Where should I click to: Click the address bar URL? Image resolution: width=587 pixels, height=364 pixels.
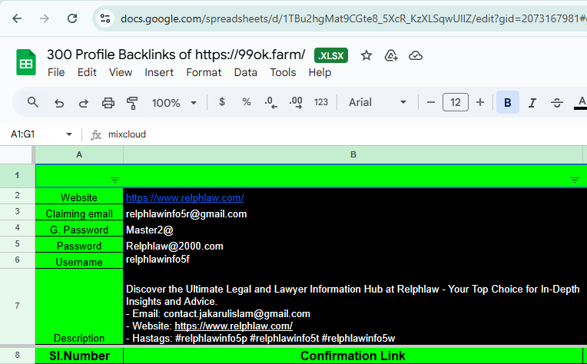click(x=352, y=18)
